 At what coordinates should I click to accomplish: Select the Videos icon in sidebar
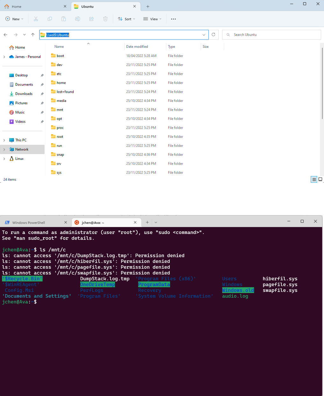(x=11, y=122)
